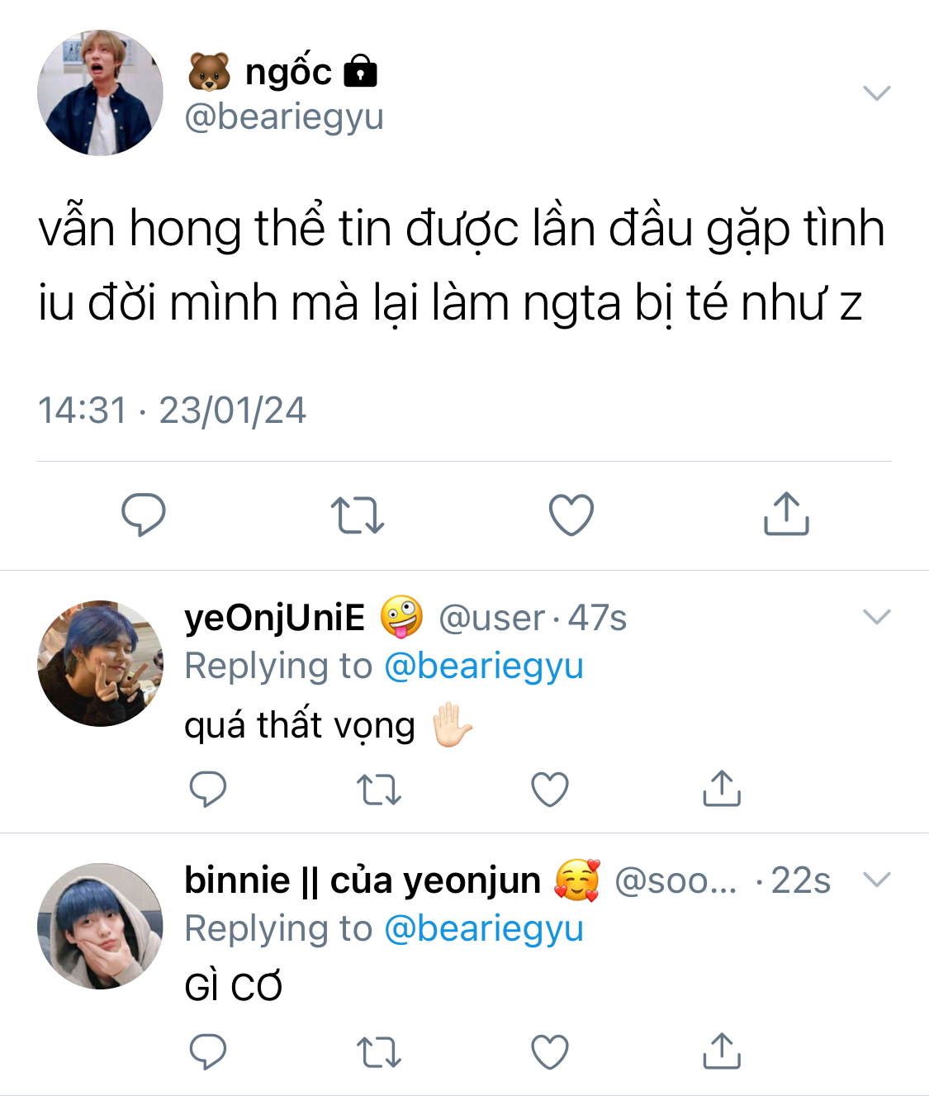
Task: Open @beariegyu mention link in yeOnjUniE's reply
Action: pos(484,666)
